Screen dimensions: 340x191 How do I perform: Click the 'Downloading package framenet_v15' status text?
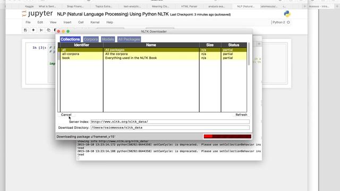click(x=86, y=137)
